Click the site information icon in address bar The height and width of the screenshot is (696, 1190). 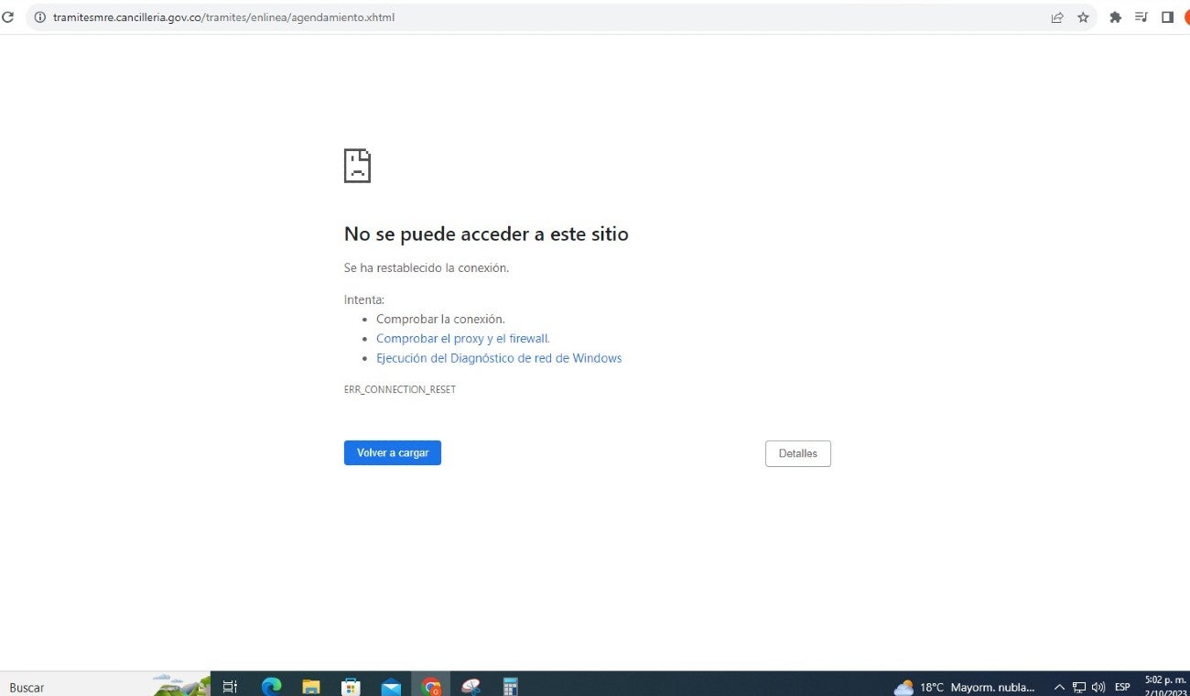point(39,16)
